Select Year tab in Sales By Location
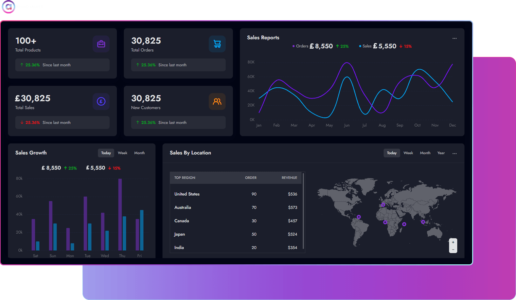Screen dimensions: 516x300 click(441, 153)
